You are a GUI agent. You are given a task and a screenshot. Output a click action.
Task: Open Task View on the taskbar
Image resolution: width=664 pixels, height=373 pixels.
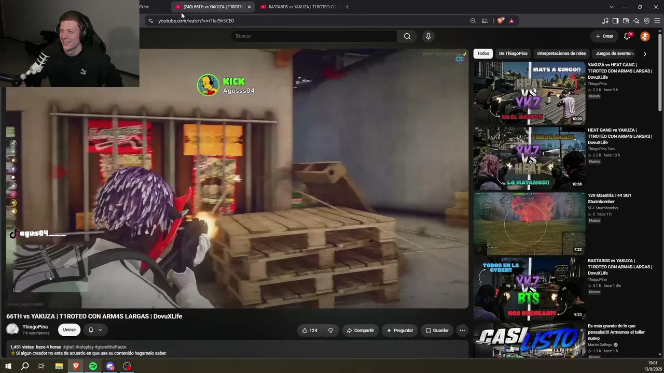pyautogui.click(x=41, y=366)
